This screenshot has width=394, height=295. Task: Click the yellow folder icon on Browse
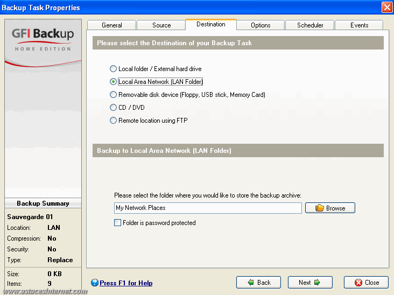coord(319,208)
